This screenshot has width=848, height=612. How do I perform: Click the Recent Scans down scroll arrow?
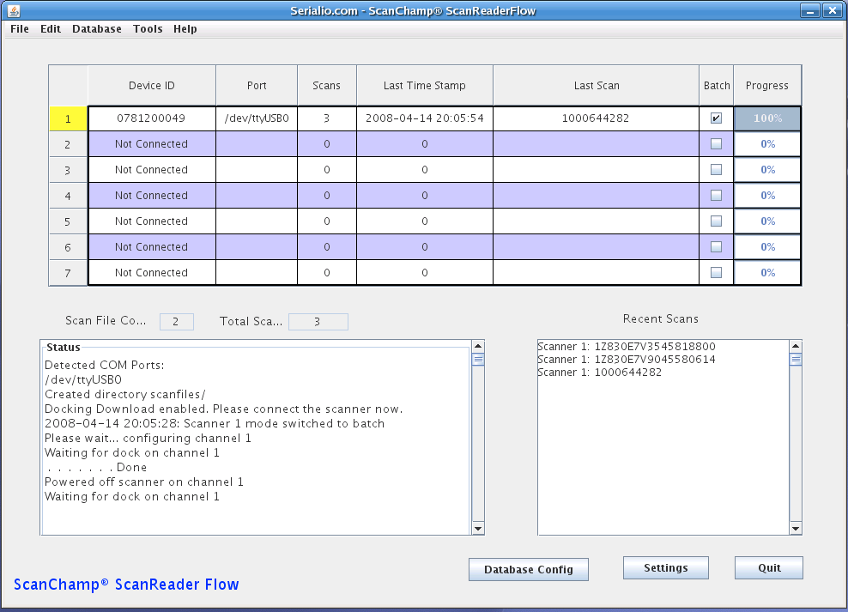pos(794,530)
